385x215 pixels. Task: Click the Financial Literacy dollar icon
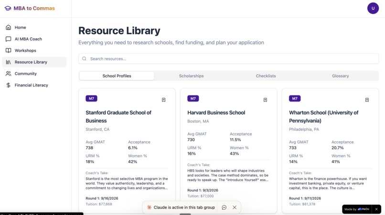tap(8, 85)
